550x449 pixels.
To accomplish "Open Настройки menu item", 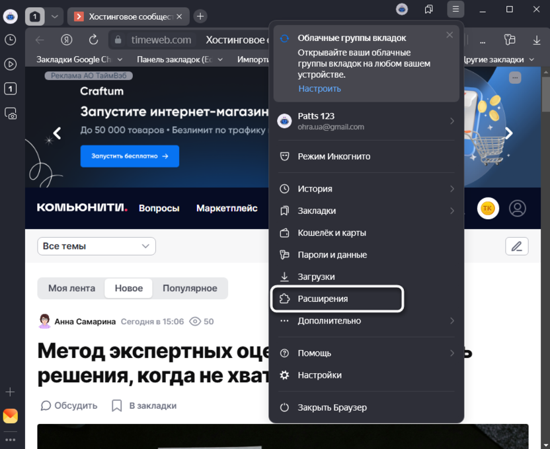I will click(x=366, y=375).
